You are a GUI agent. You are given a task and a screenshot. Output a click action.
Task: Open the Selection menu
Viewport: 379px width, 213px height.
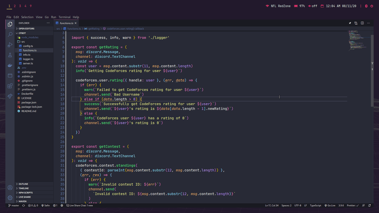point(27,17)
